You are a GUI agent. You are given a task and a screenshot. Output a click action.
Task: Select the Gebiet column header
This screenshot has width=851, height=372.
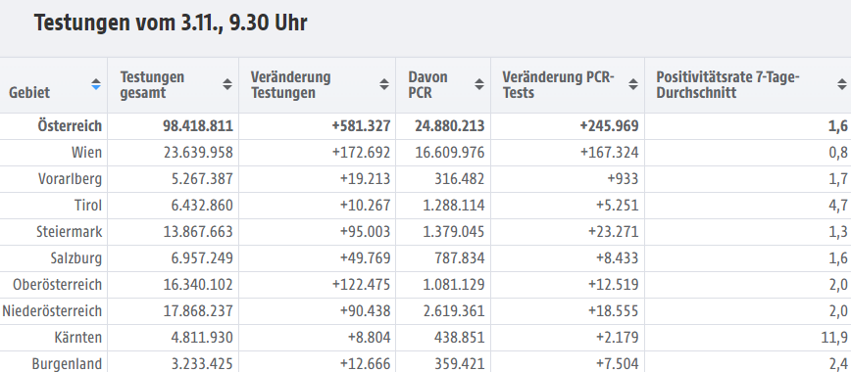(x=29, y=92)
